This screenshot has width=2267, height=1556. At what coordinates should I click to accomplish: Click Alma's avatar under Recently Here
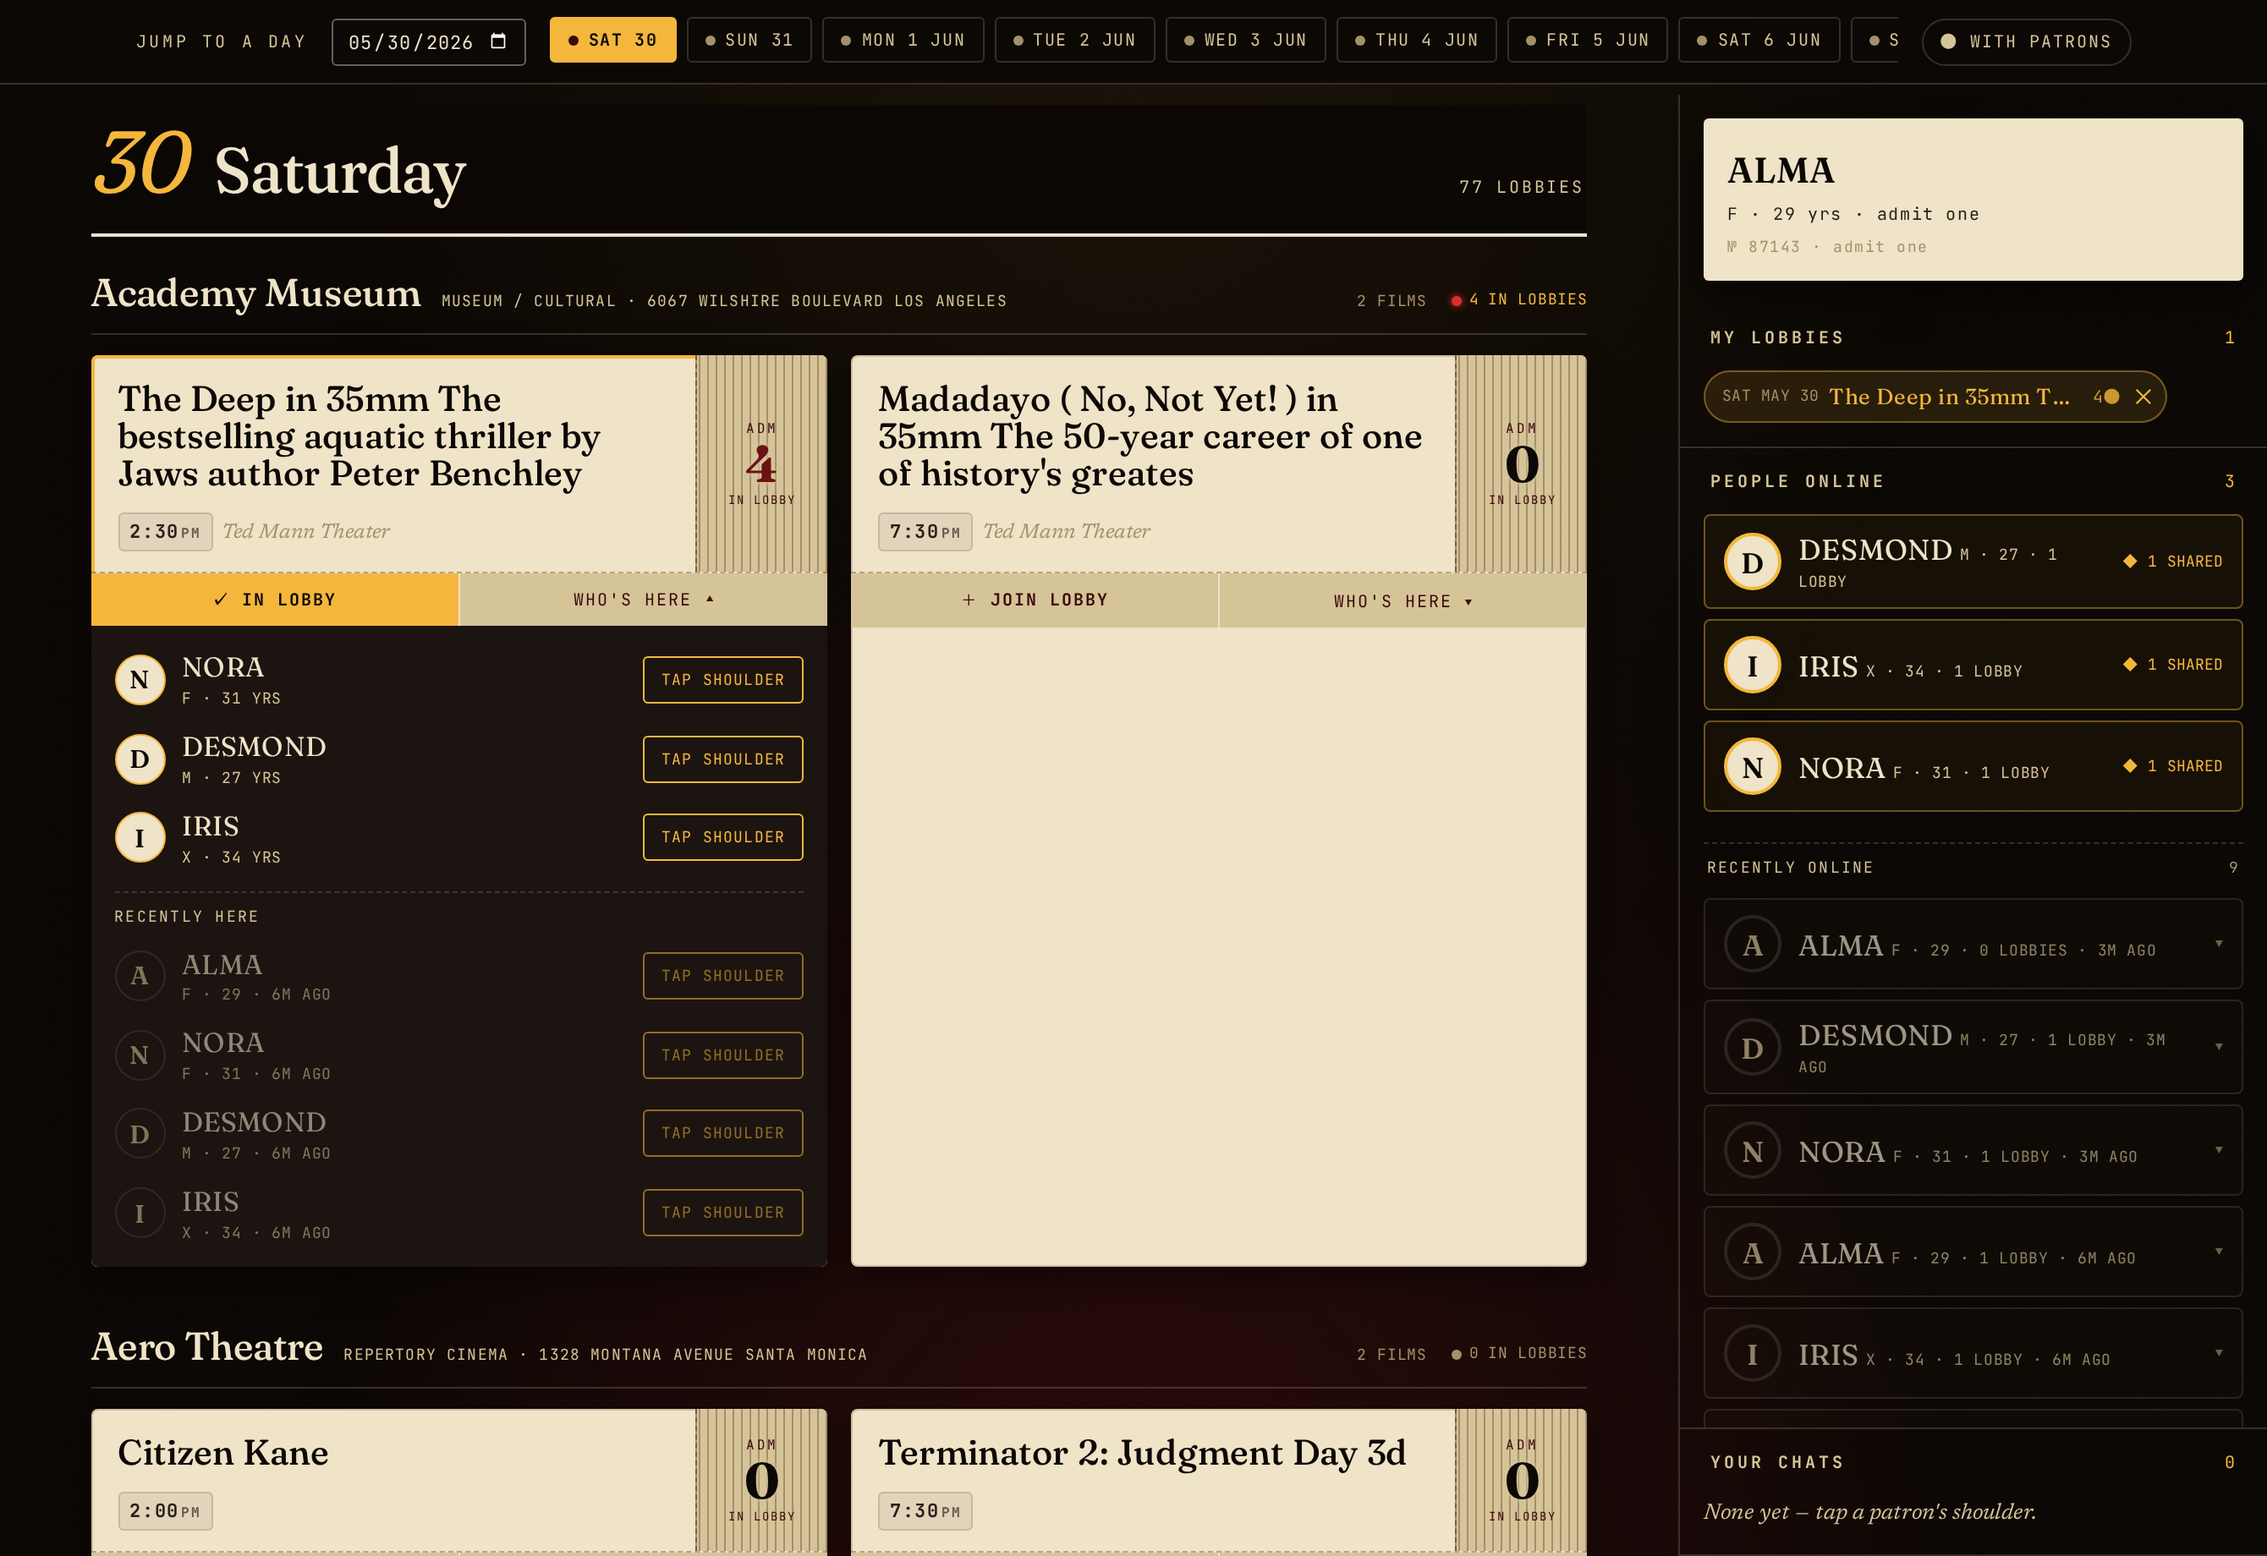click(140, 975)
